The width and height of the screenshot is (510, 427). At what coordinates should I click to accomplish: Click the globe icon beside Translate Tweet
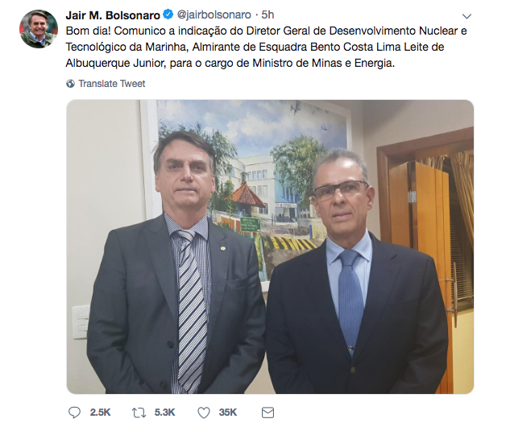(x=70, y=84)
